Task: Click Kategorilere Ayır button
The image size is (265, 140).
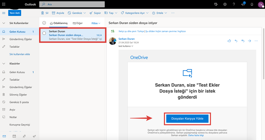Action: click(x=133, y=13)
